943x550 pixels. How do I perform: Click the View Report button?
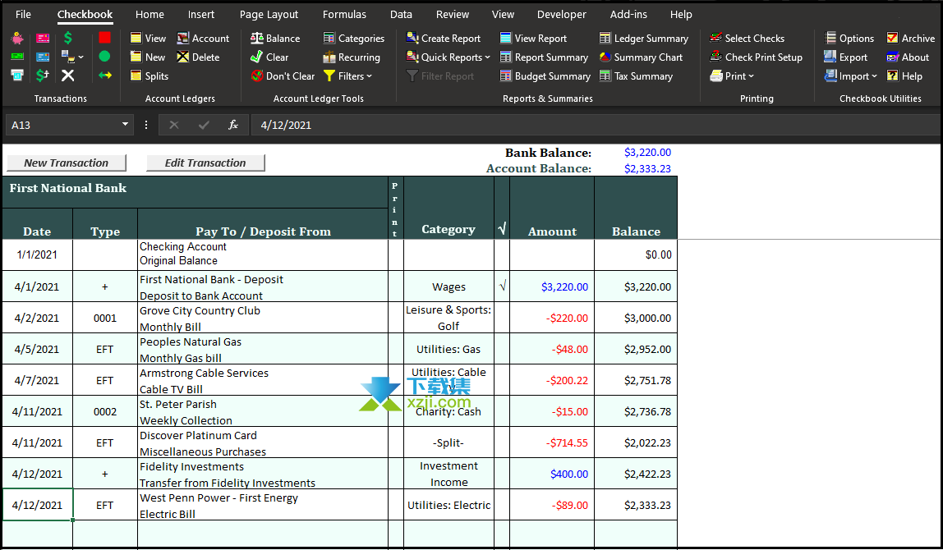[x=533, y=39]
